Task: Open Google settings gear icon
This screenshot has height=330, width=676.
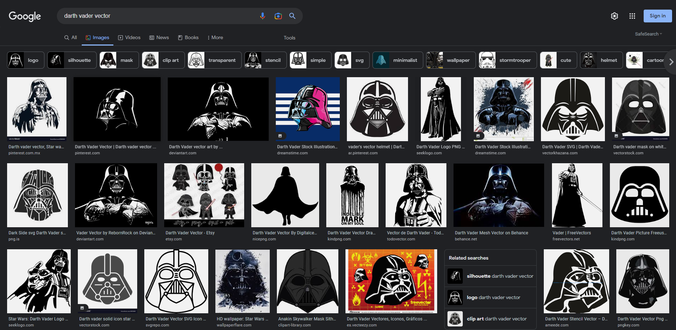Action: point(614,16)
